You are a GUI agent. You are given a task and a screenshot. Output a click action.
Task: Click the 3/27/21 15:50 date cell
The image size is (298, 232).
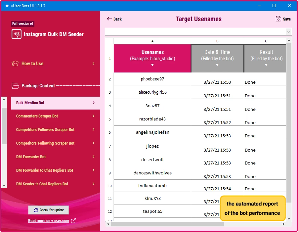pyautogui.click(x=217, y=79)
